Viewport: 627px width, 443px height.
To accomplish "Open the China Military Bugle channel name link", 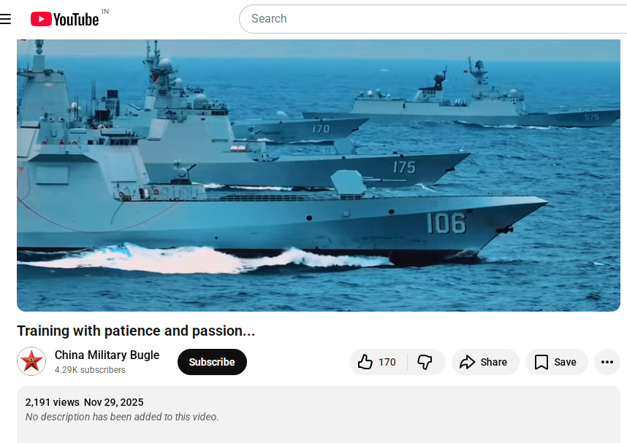I will pyautogui.click(x=107, y=355).
